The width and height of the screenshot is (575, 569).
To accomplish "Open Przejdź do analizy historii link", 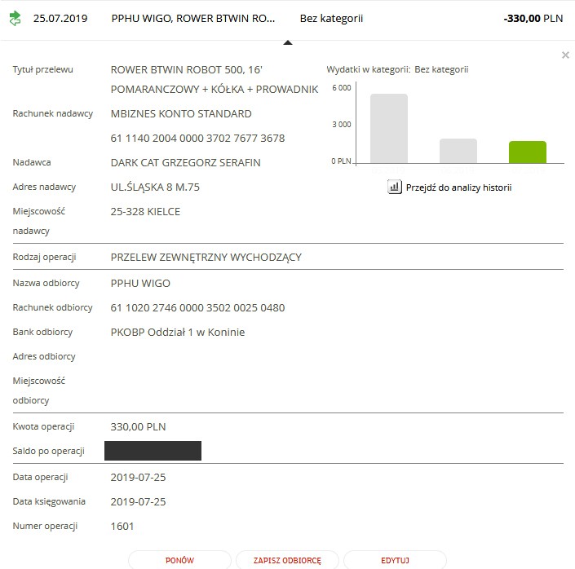I will coord(458,187).
